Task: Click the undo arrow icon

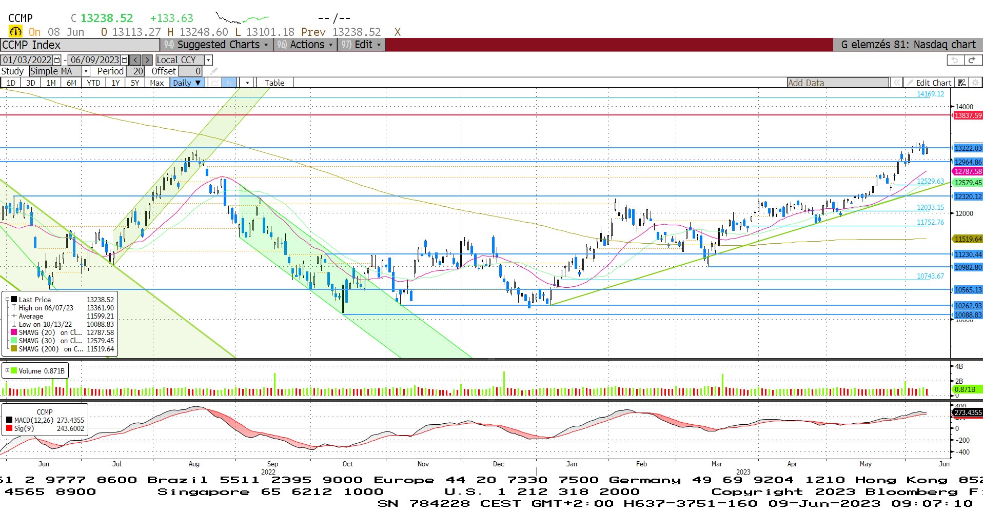Action: click(x=955, y=60)
